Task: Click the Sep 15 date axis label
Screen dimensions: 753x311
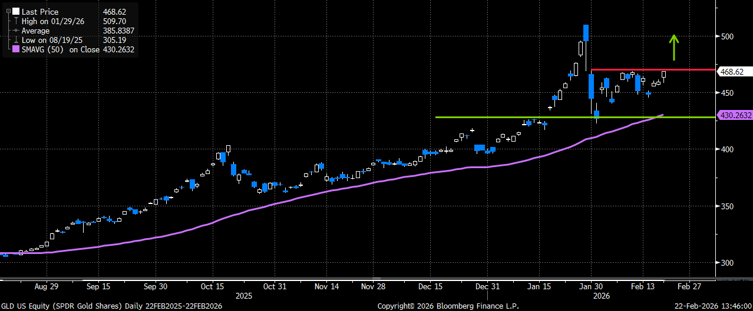Action: pos(97,287)
